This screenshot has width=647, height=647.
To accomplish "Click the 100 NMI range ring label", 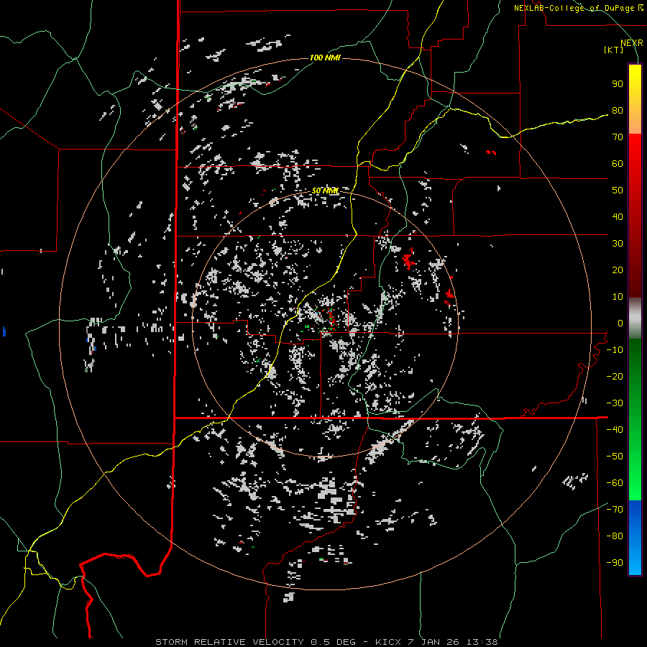I will tap(325, 58).
